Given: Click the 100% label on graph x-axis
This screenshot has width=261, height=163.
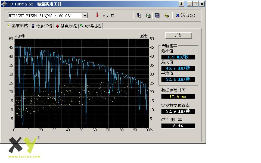Looking at the screenshot, I should click(148, 130).
